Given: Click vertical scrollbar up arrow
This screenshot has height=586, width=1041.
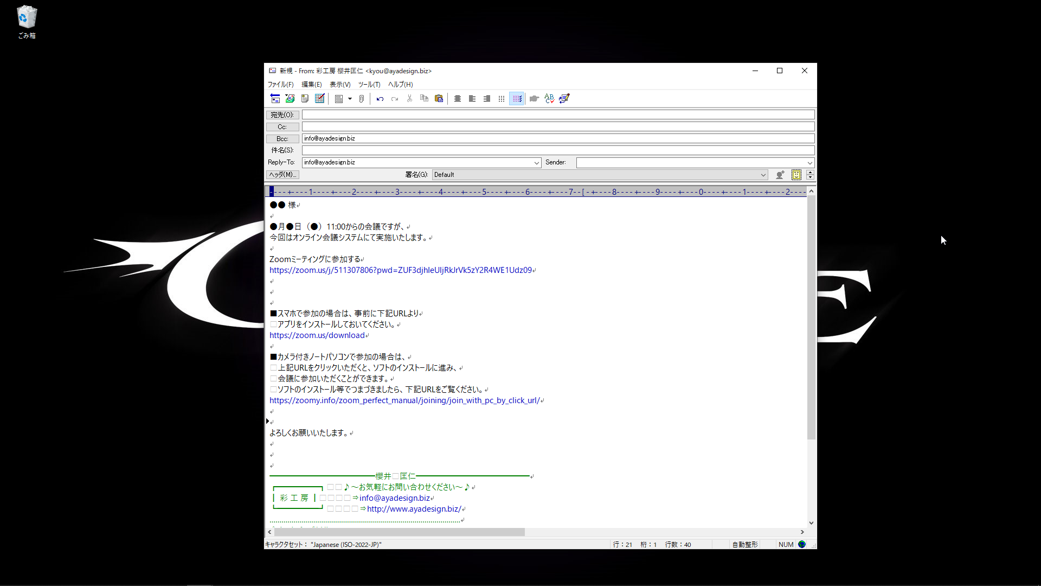Looking at the screenshot, I should pyautogui.click(x=811, y=191).
